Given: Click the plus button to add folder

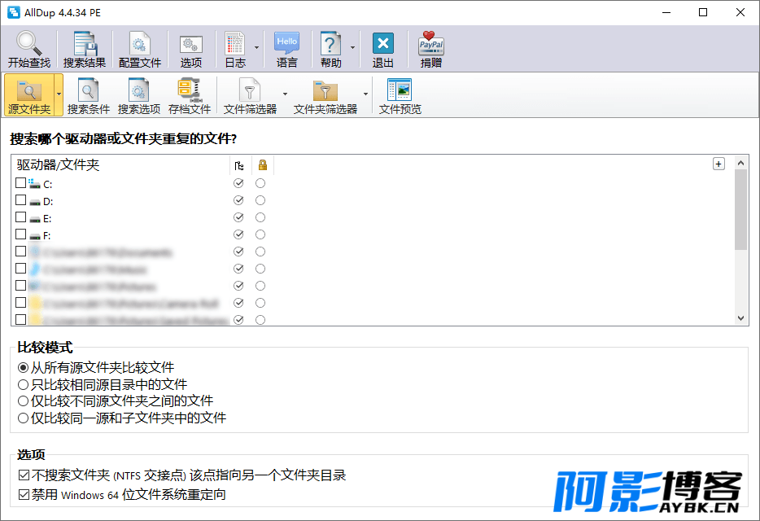Looking at the screenshot, I should tap(719, 164).
